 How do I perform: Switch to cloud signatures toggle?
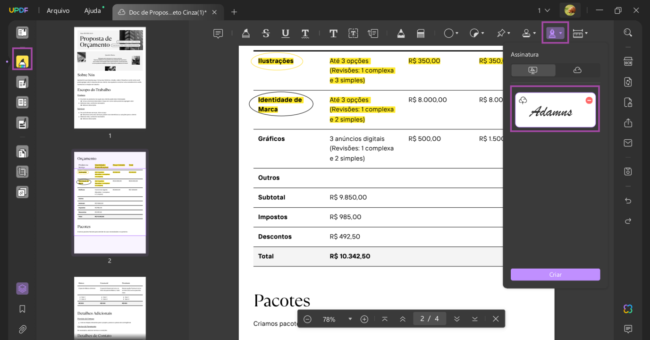click(577, 70)
